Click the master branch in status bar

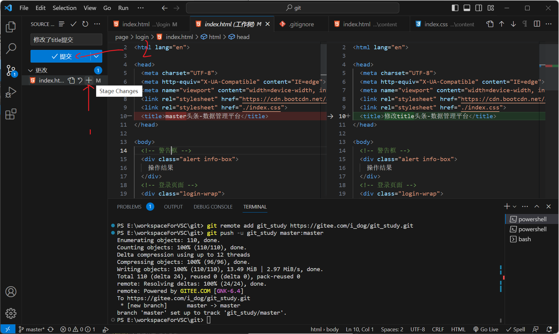click(x=32, y=329)
